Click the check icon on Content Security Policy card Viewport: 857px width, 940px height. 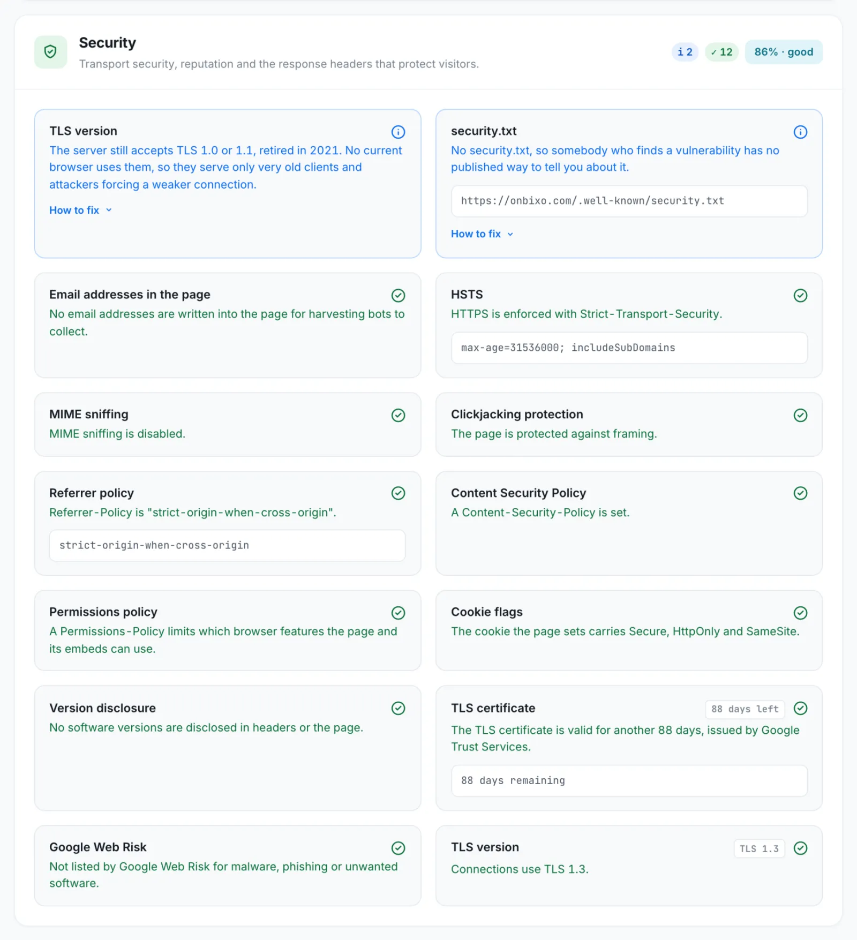pyautogui.click(x=800, y=493)
